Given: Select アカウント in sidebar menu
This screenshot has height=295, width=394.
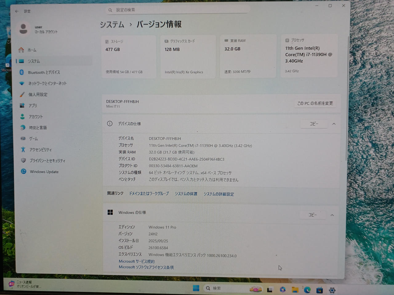Looking at the screenshot, I should [x=36, y=116].
